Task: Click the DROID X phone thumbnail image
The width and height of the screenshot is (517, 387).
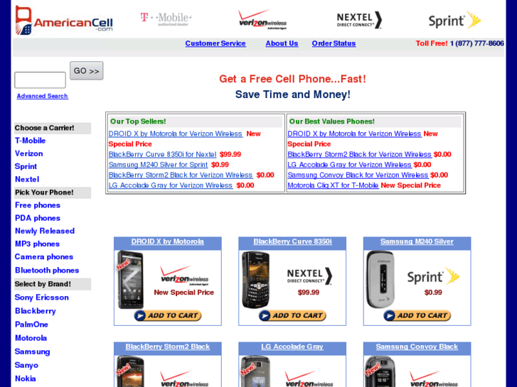Action: [x=131, y=280]
